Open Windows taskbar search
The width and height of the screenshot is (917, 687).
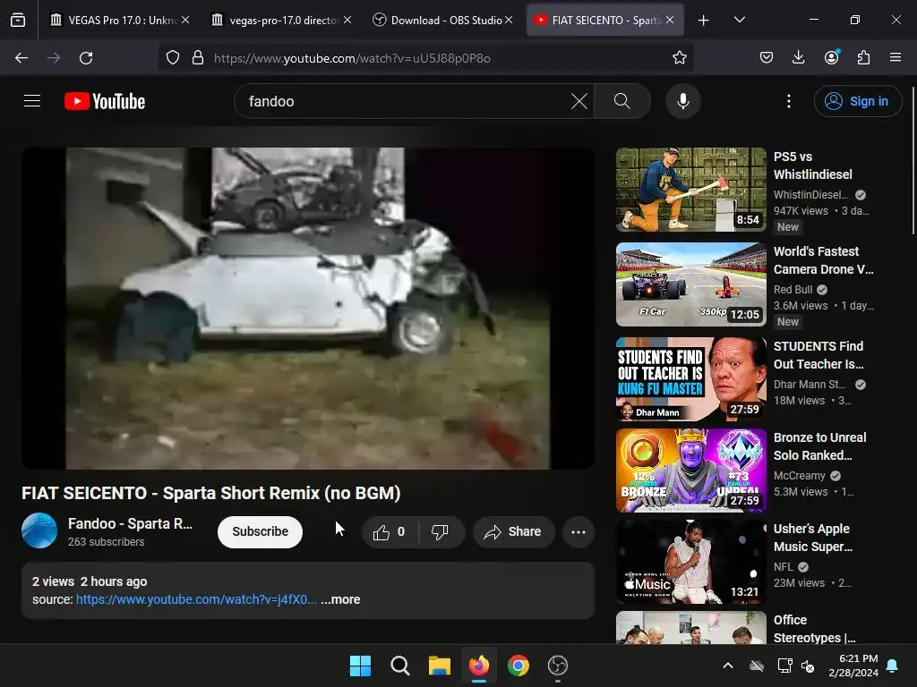click(400, 666)
